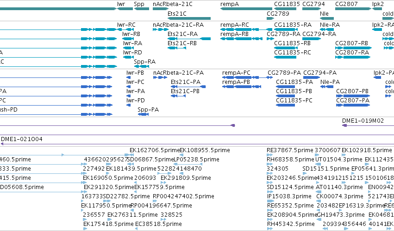The width and height of the screenshot is (394, 231).
Task: Select the lwr-RC transcript label
Action: (x=126, y=25)
